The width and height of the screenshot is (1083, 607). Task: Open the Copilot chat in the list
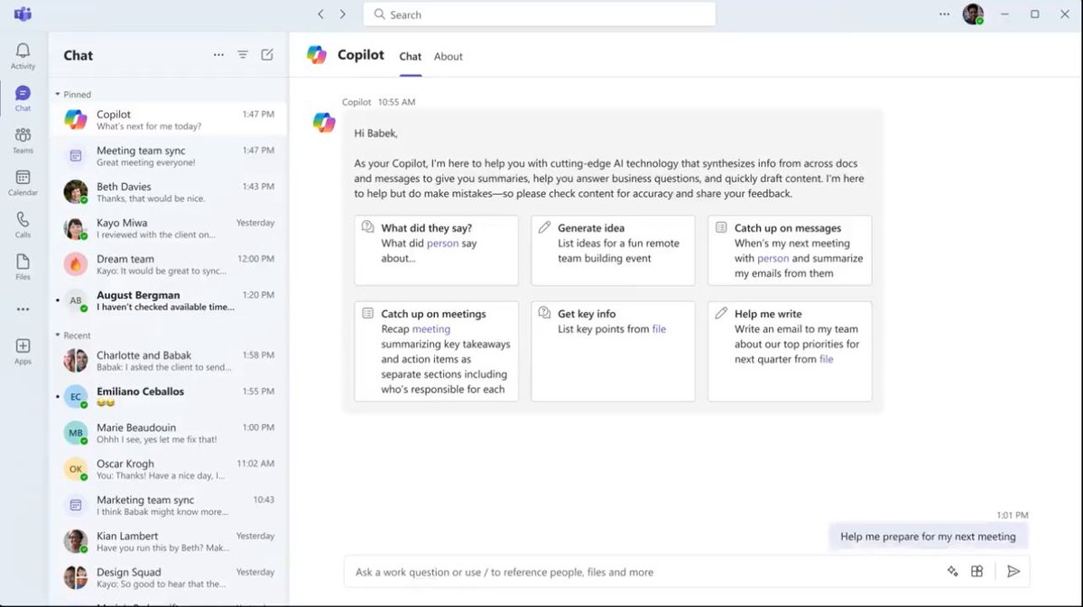point(169,119)
